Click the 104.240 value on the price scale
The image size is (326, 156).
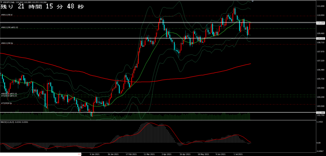coord(321,97)
